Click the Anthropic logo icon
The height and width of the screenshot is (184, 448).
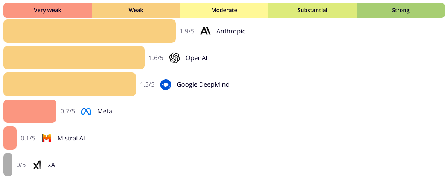pyautogui.click(x=206, y=31)
